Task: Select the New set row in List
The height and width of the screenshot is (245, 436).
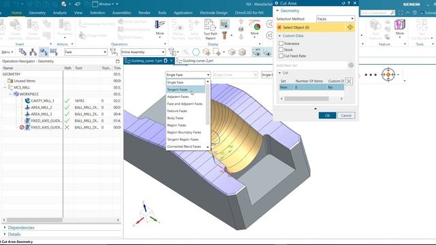Action: click(311, 87)
